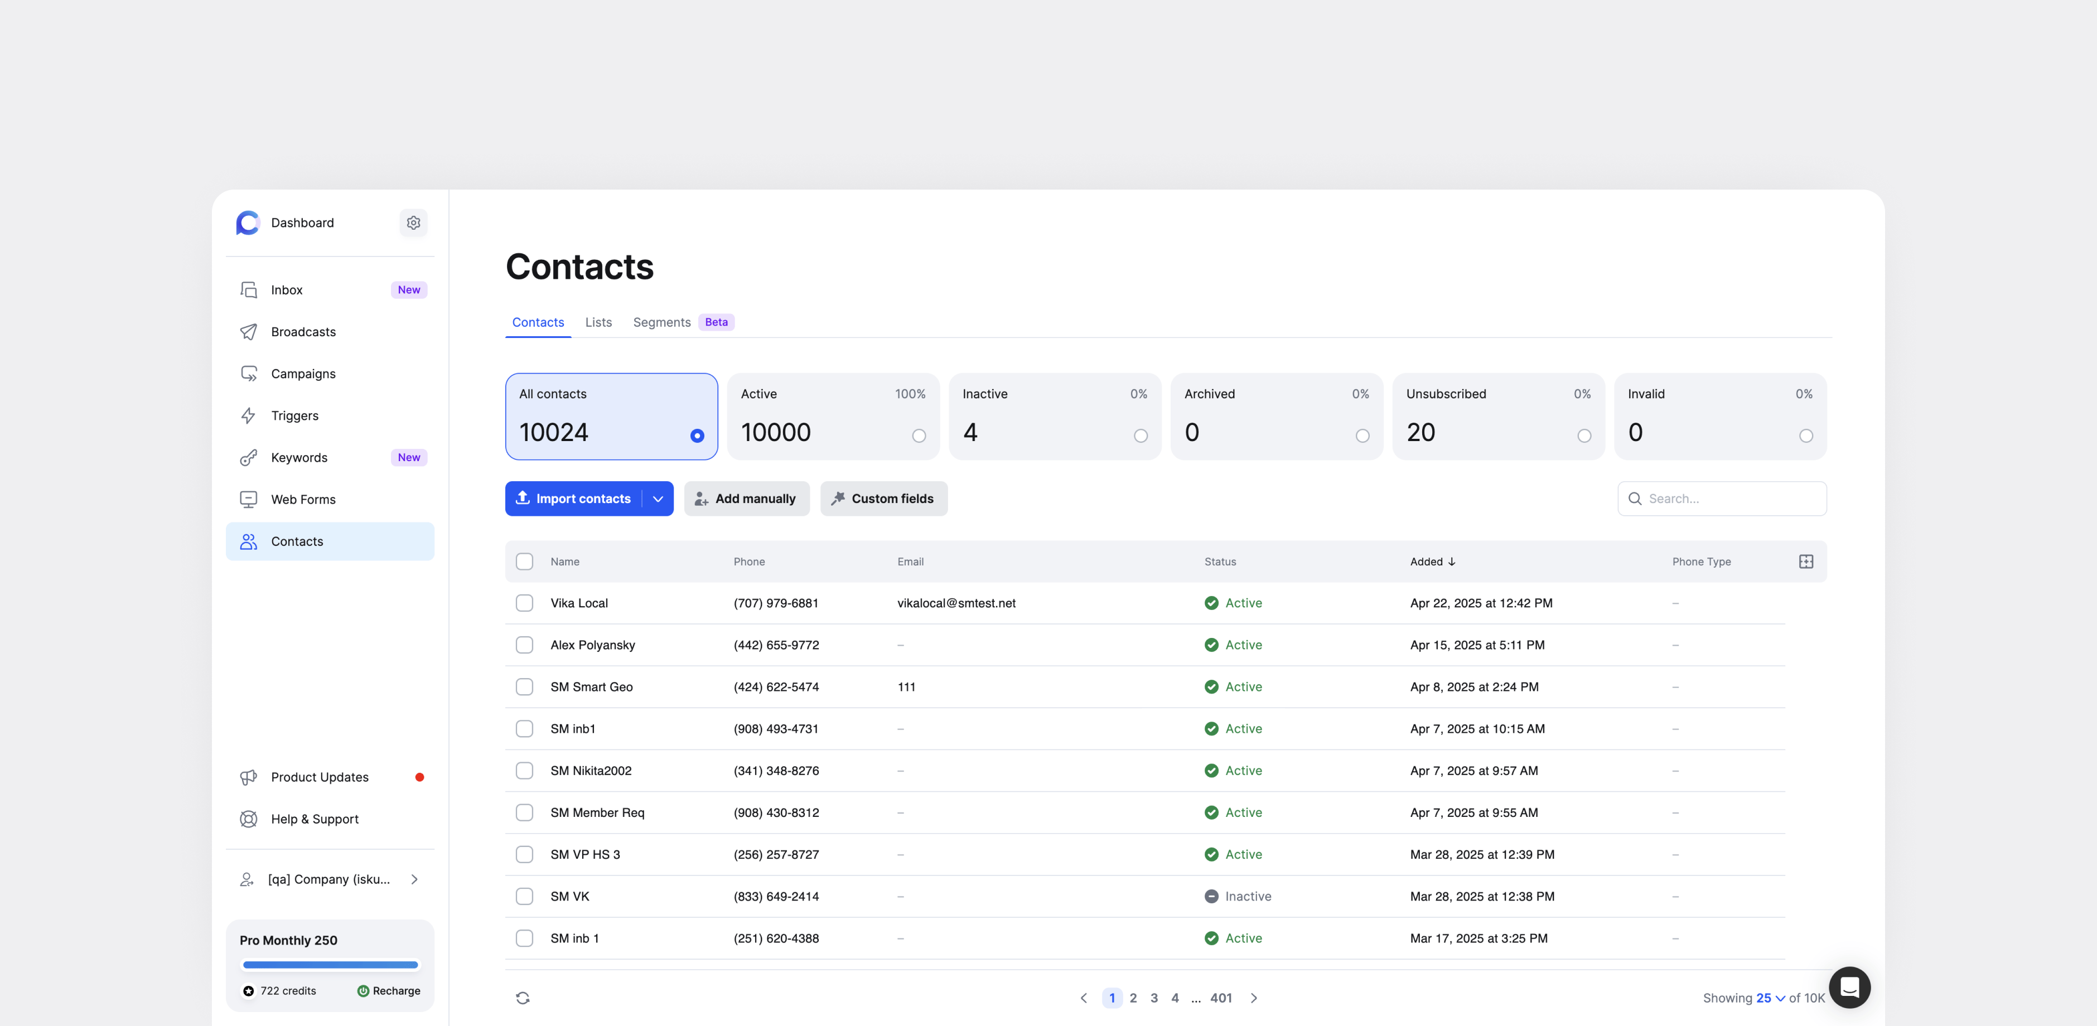
Task: Click the red notification dot on Product Updates
Action: point(419,777)
